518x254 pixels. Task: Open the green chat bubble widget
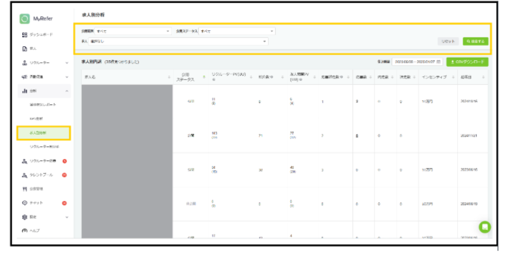484,227
